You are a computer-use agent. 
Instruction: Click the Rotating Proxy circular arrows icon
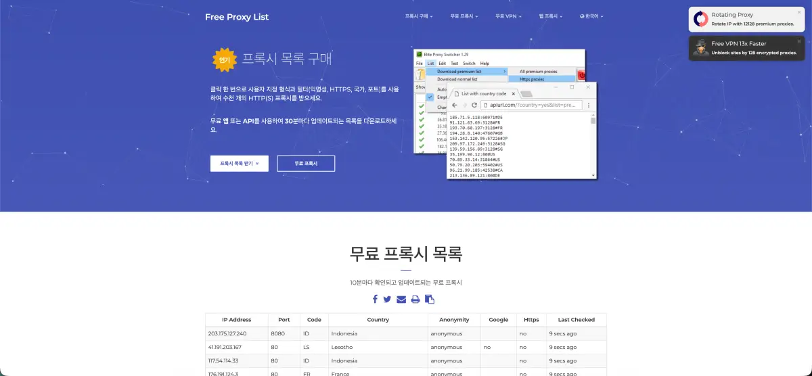point(701,19)
